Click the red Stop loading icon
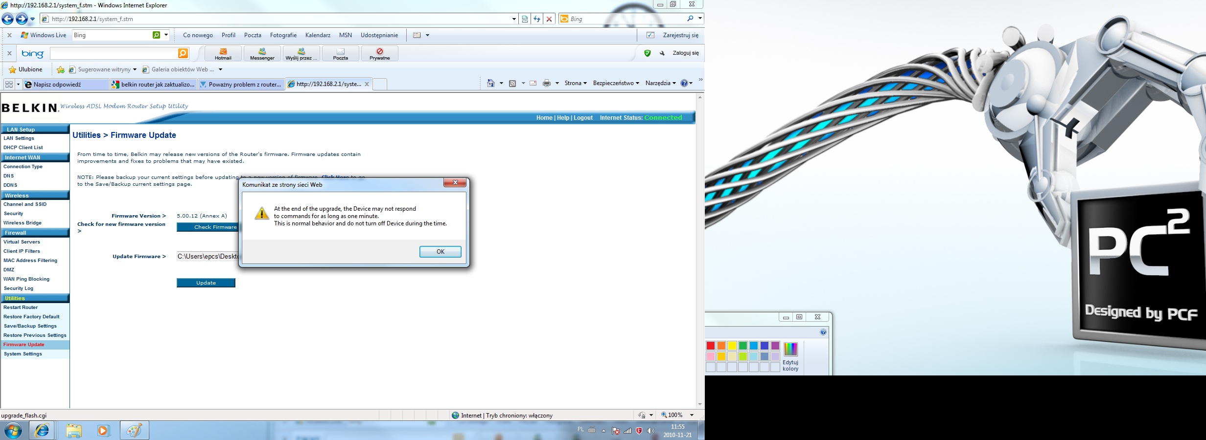This screenshot has height=440, width=1206. click(549, 19)
